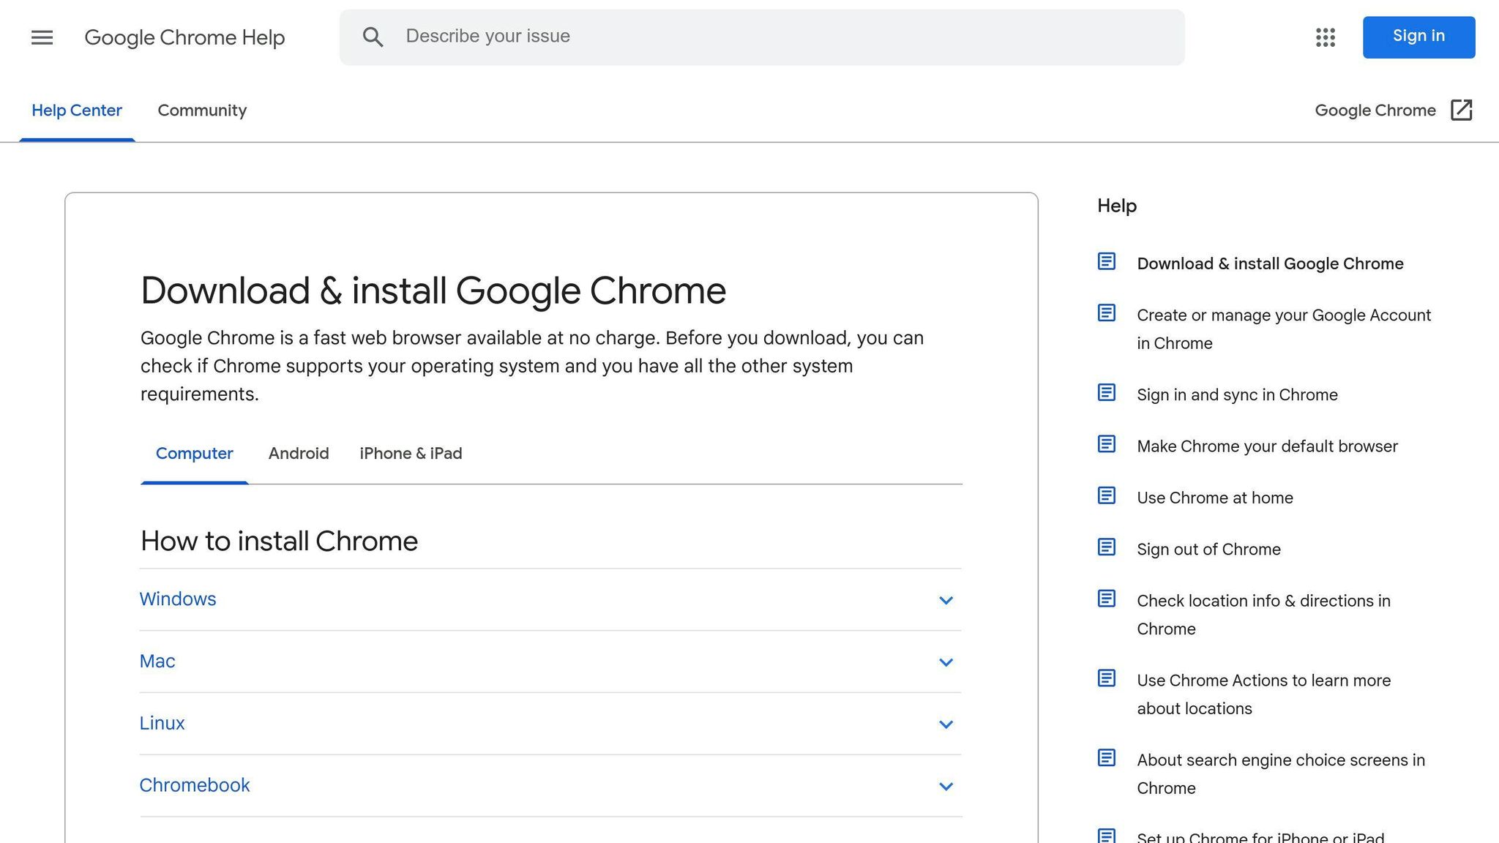Click article icon beside Make Chrome your default browser

coord(1106,444)
